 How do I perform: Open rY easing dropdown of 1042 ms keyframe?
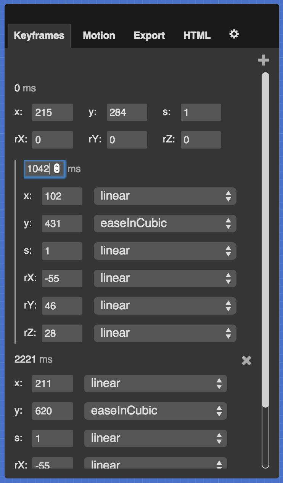(165, 306)
